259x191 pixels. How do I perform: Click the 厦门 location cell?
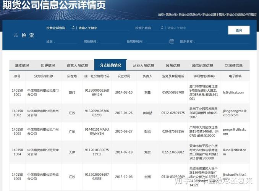(x=72, y=92)
